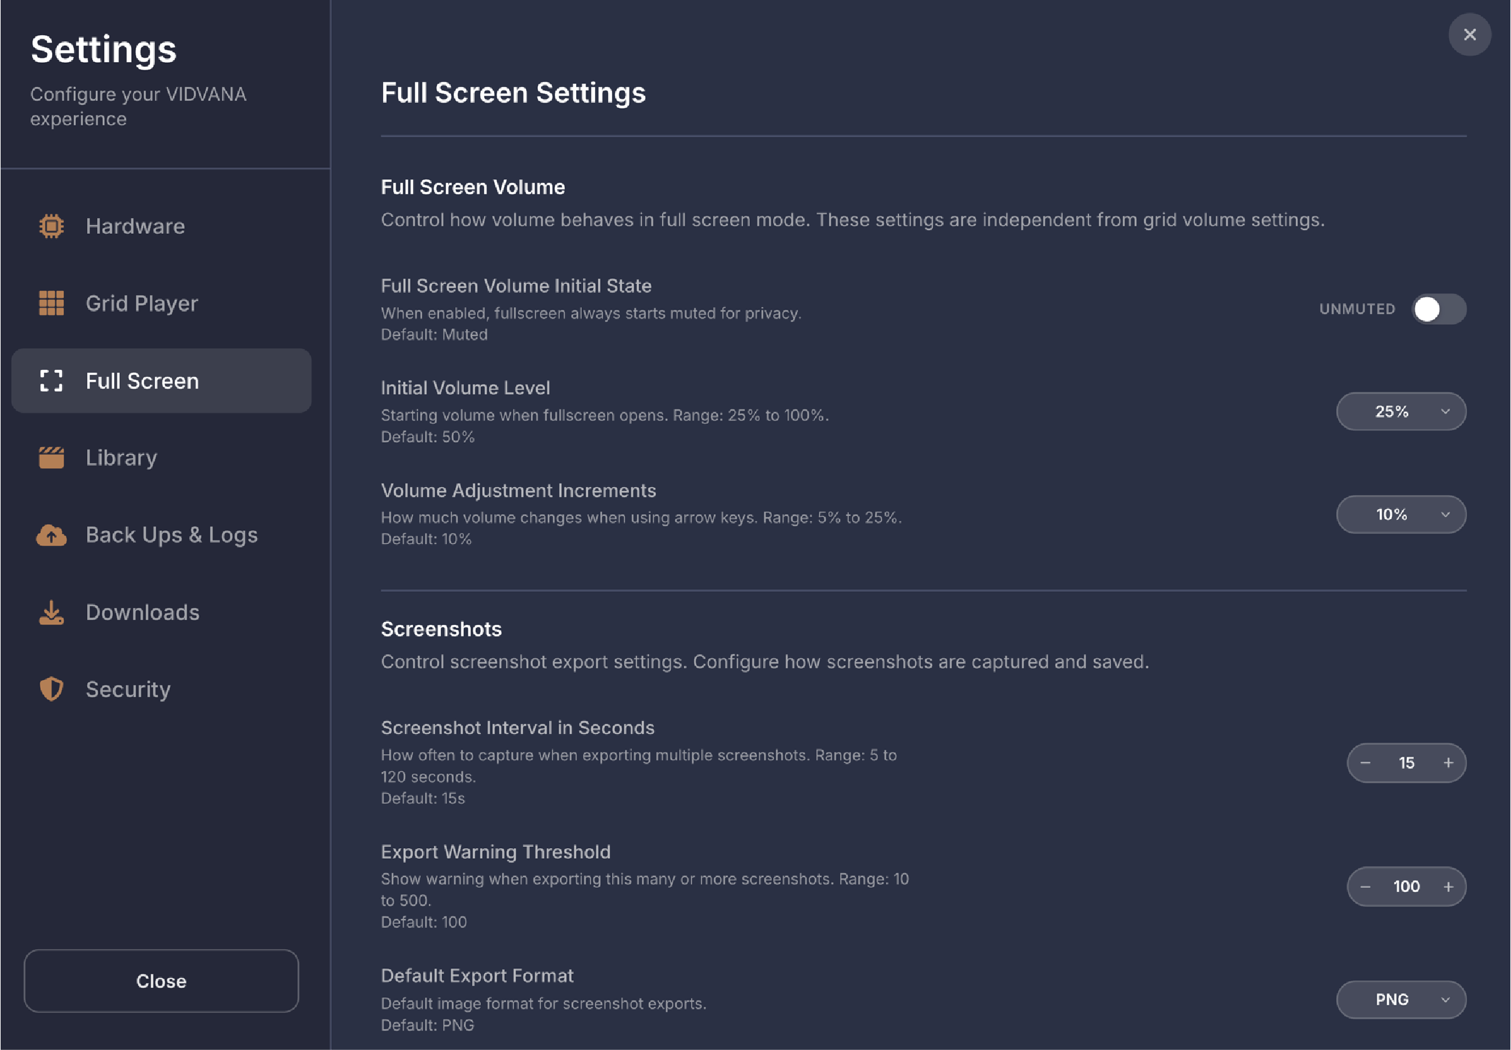1511x1050 pixels.
Task: Decrease the Screenshot Interval value
Action: (x=1365, y=763)
